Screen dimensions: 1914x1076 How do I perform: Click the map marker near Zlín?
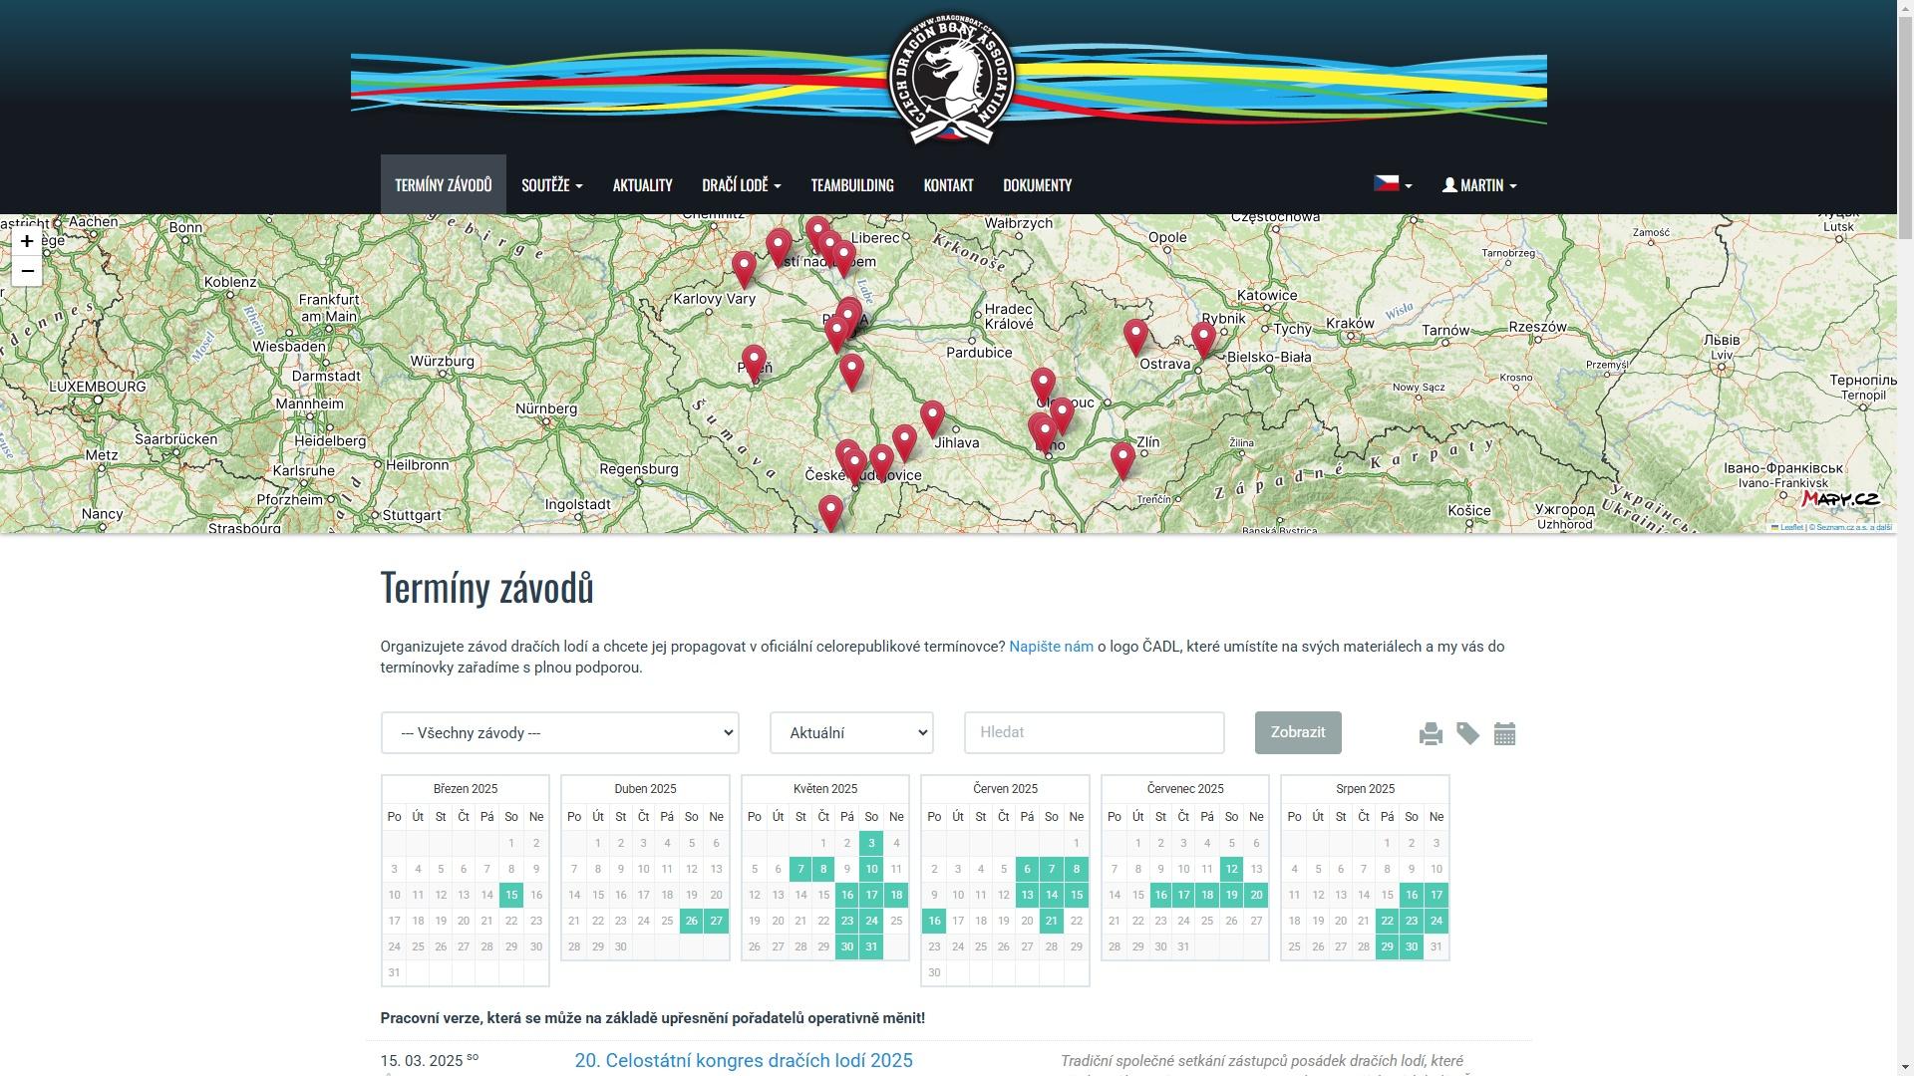pos(1122,461)
